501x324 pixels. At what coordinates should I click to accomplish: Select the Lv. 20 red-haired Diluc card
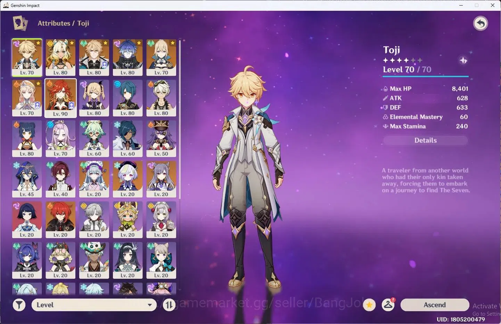(x=60, y=220)
